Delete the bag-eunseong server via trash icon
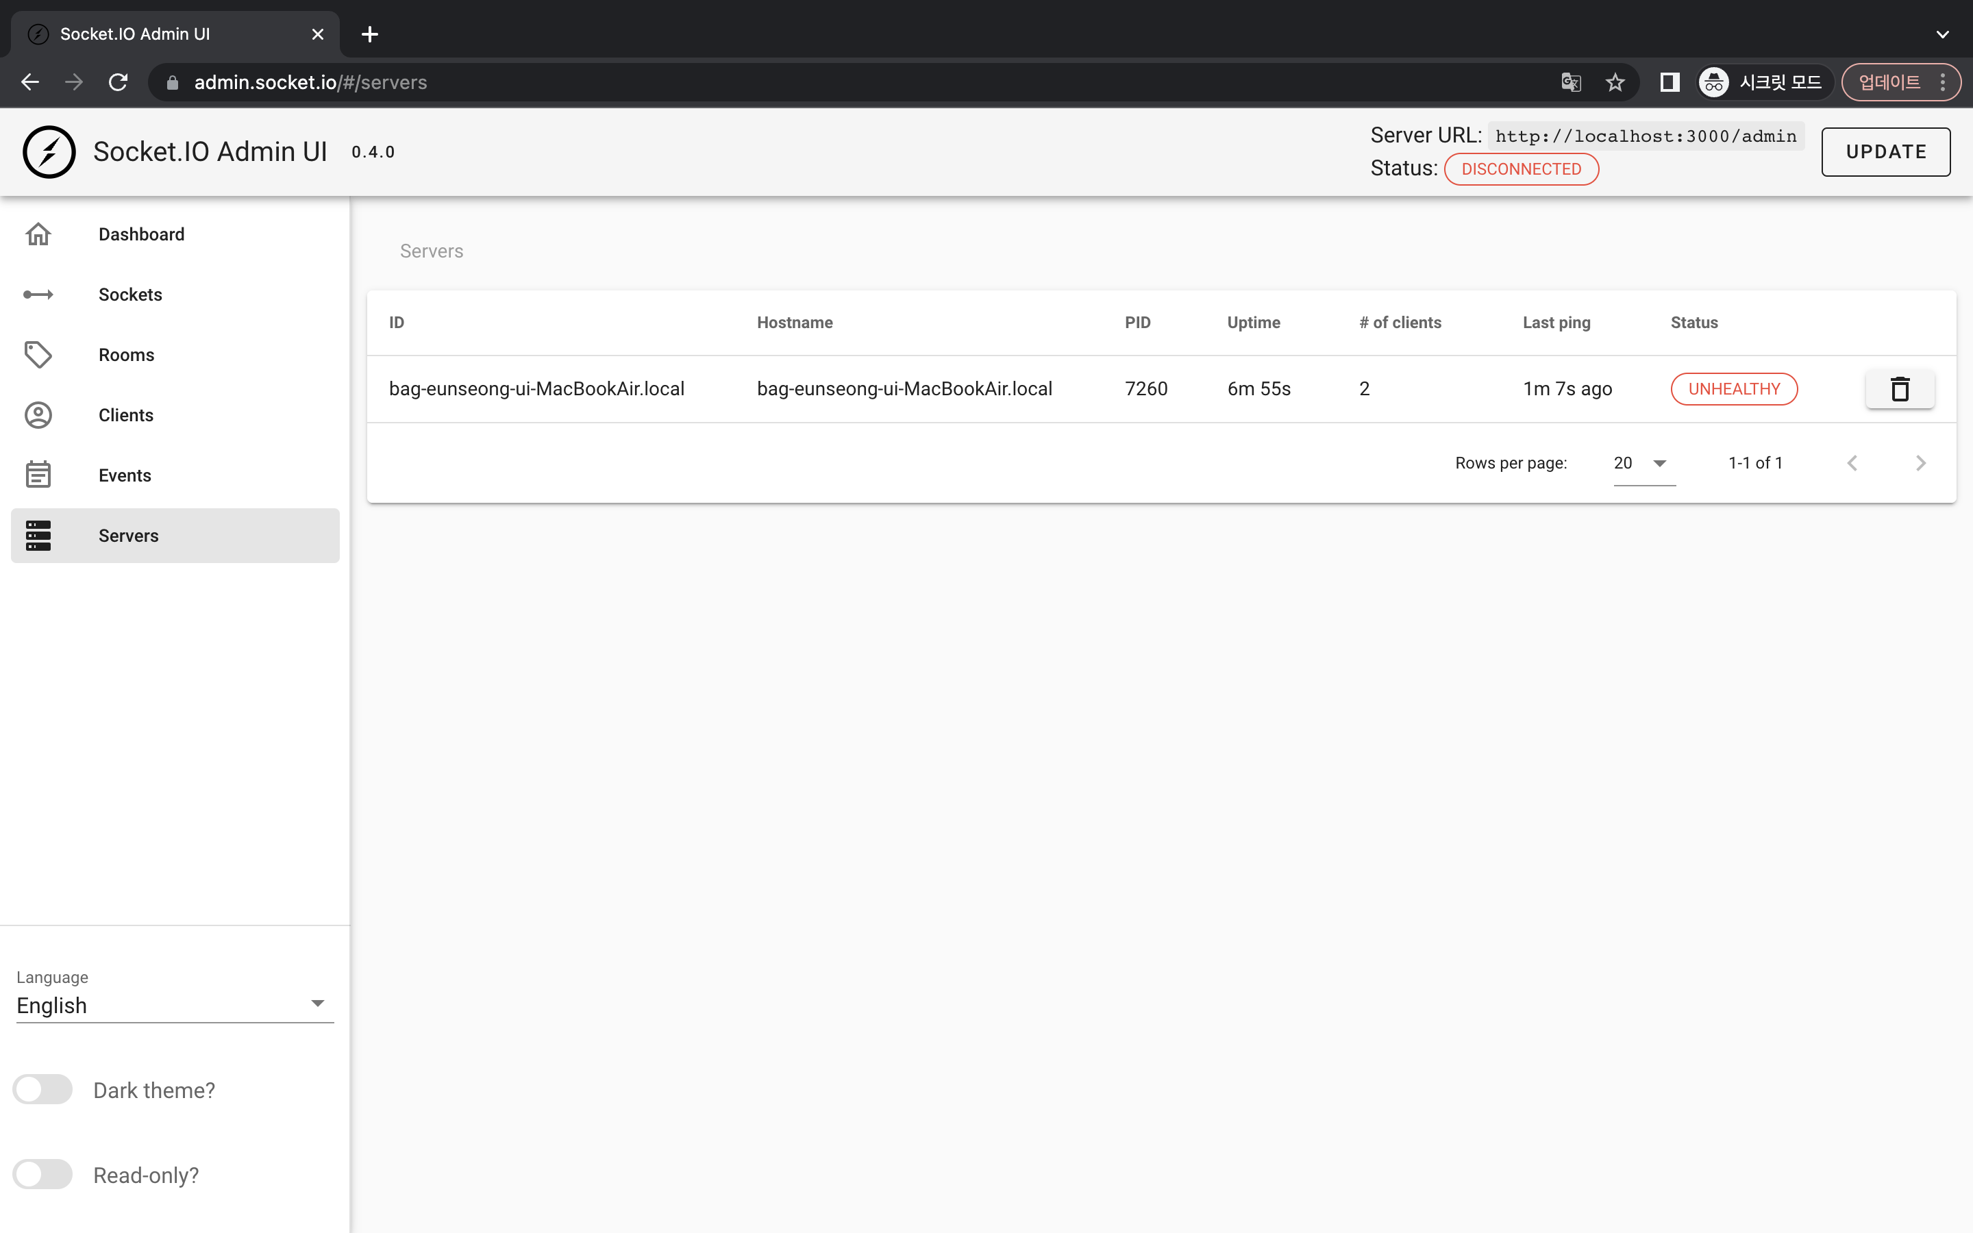1973x1233 pixels. (x=1900, y=388)
